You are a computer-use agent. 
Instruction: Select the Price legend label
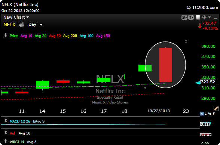point(13,36)
